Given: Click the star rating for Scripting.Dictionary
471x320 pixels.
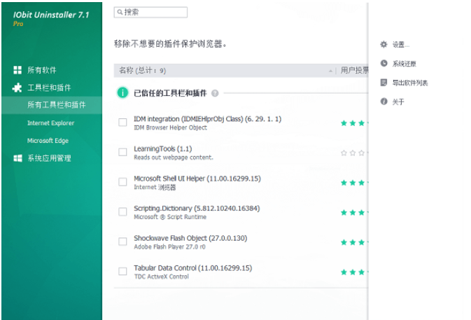Looking at the screenshot, I should (x=354, y=212).
